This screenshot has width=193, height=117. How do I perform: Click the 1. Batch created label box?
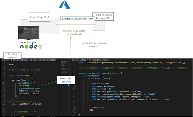[12, 55]
